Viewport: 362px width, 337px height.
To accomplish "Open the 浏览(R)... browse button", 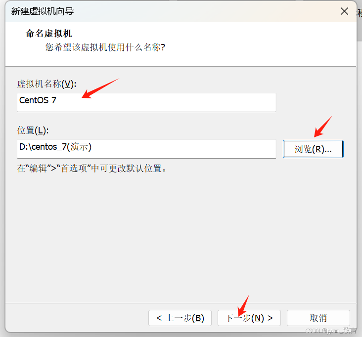I will click(x=313, y=149).
